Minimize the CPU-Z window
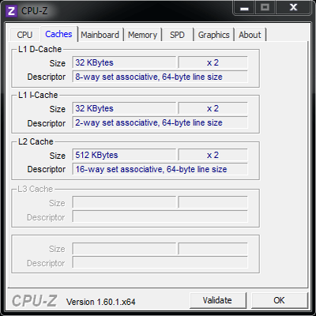The image size is (316, 316). pyautogui.click(x=244, y=8)
